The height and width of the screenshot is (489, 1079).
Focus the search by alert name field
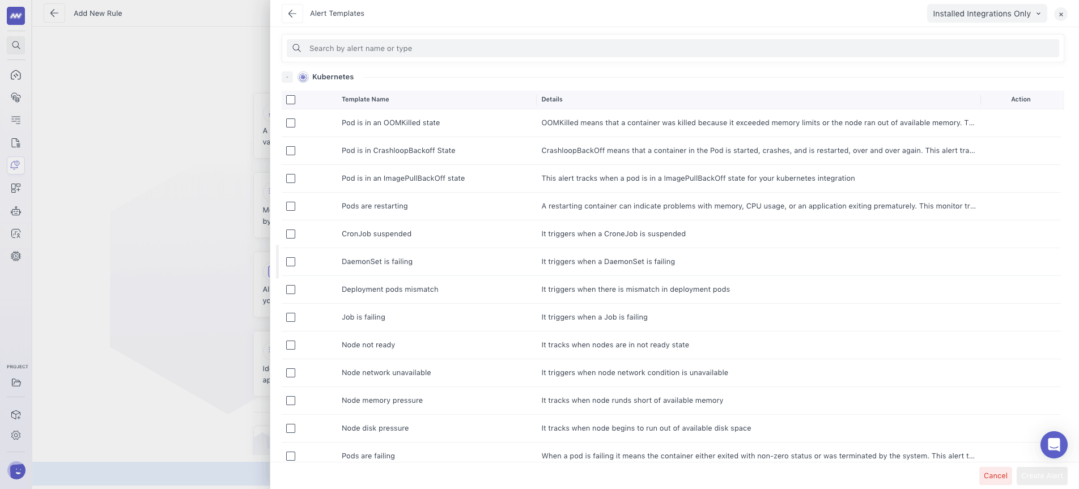673,48
